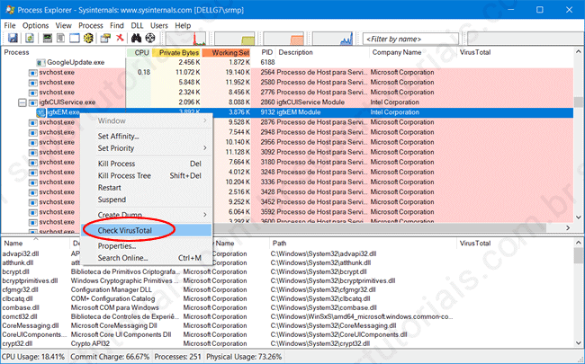The image size is (585, 364).
Task: Click the Refresh Now toolbar icon
Action: pos(27,40)
